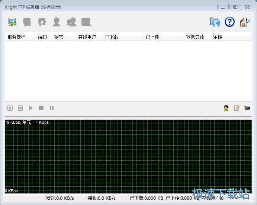Pause the selected server
This screenshot has width=257, height=205.
(52, 108)
